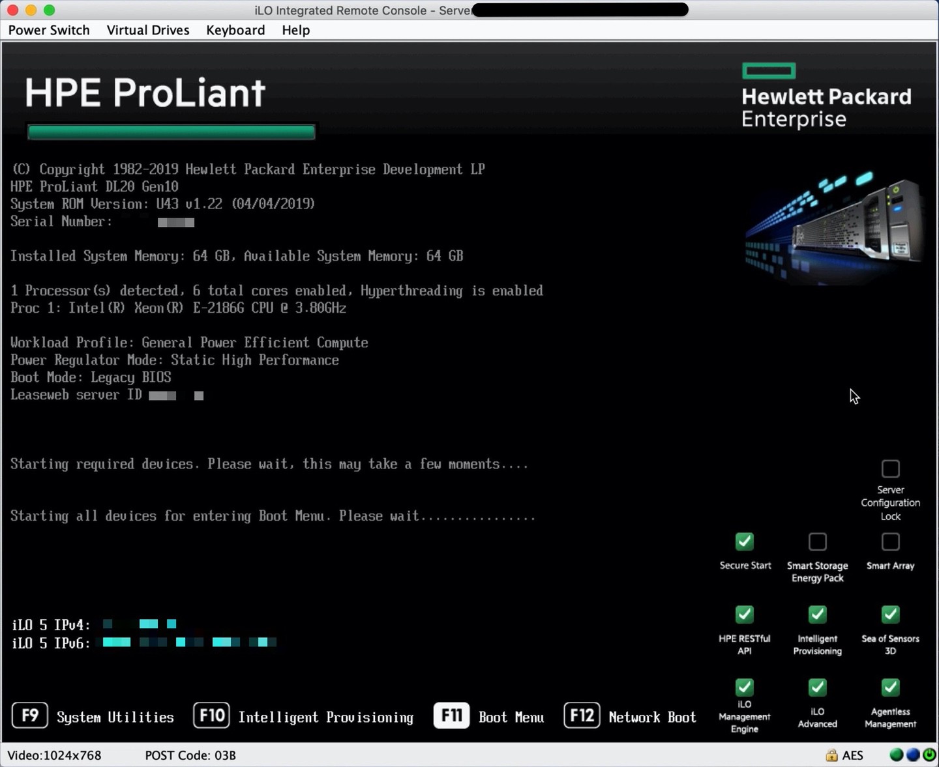Viewport: 939px width, 767px height.
Task: Click the 'iLO Integrated Remote Console' window title
Action: [x=363, y=10]
